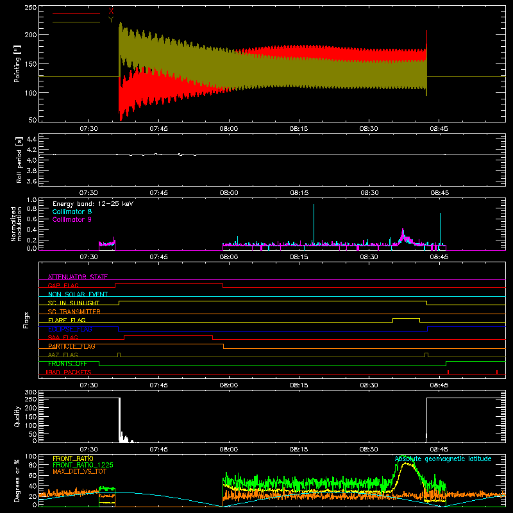Click the '80' tick on the Degrees or % axis
Image resolution: width=513 pixels, height=513 pixels.
[x=34, y=465]
